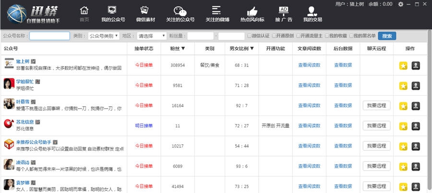This screenshot has height=193, width=432.
Task: Open 关注的微博 section
Action: 217,14
